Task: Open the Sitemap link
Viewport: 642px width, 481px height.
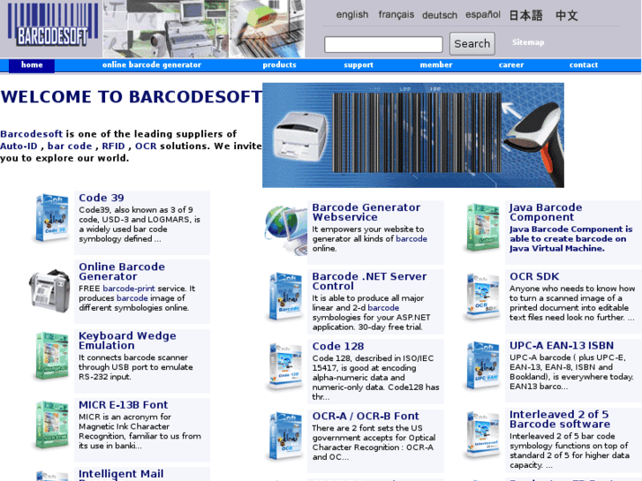Action: [528, 42]
